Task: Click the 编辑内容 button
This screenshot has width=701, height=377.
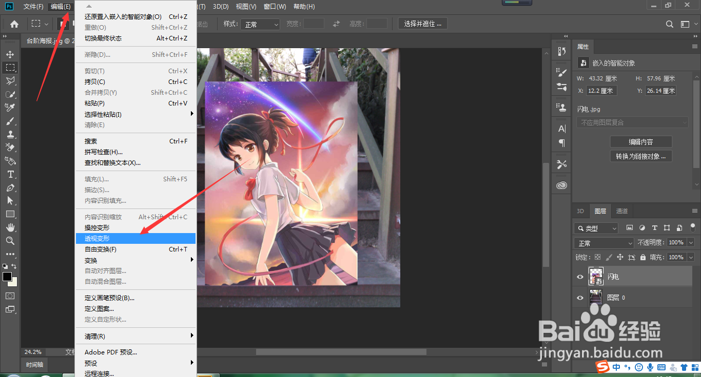Action: point(641,142)
